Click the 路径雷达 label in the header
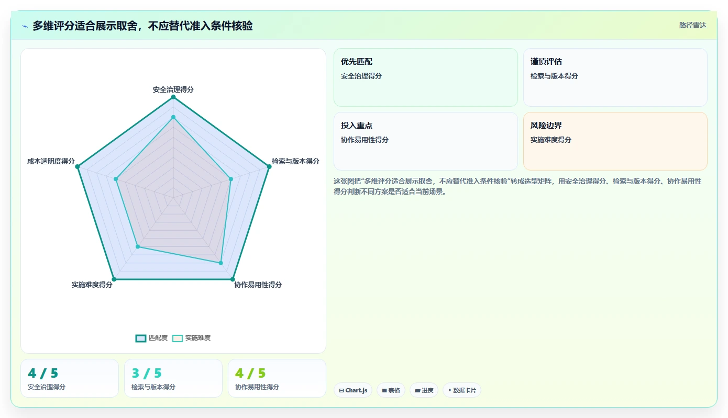Image resolution: width=728 pixels, height=418 pixels. (693, 25)
